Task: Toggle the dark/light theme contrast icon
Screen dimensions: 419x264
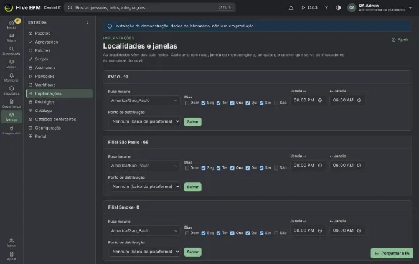Action: pyautogui.click(x=338, y=7)
